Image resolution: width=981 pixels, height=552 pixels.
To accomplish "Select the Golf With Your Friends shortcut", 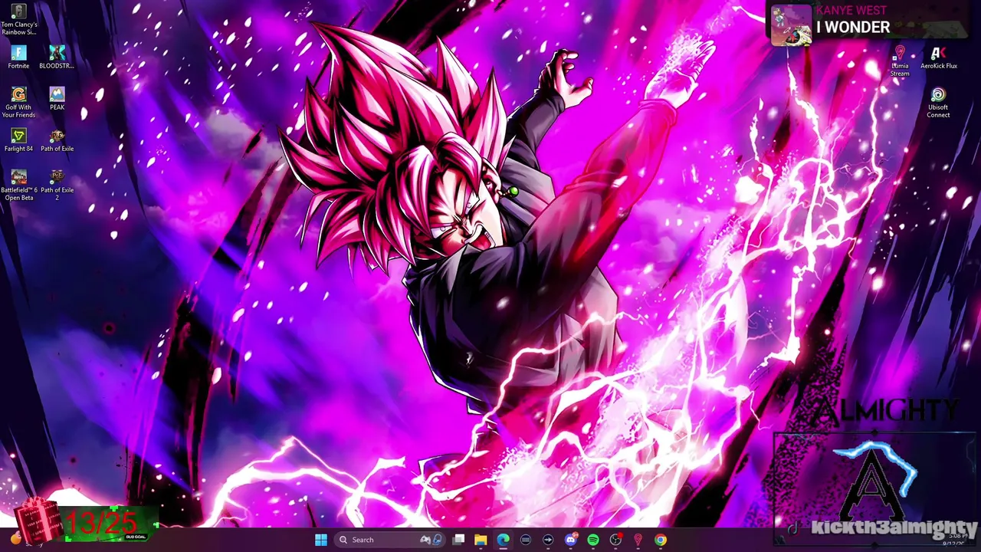I will (18, 102).
